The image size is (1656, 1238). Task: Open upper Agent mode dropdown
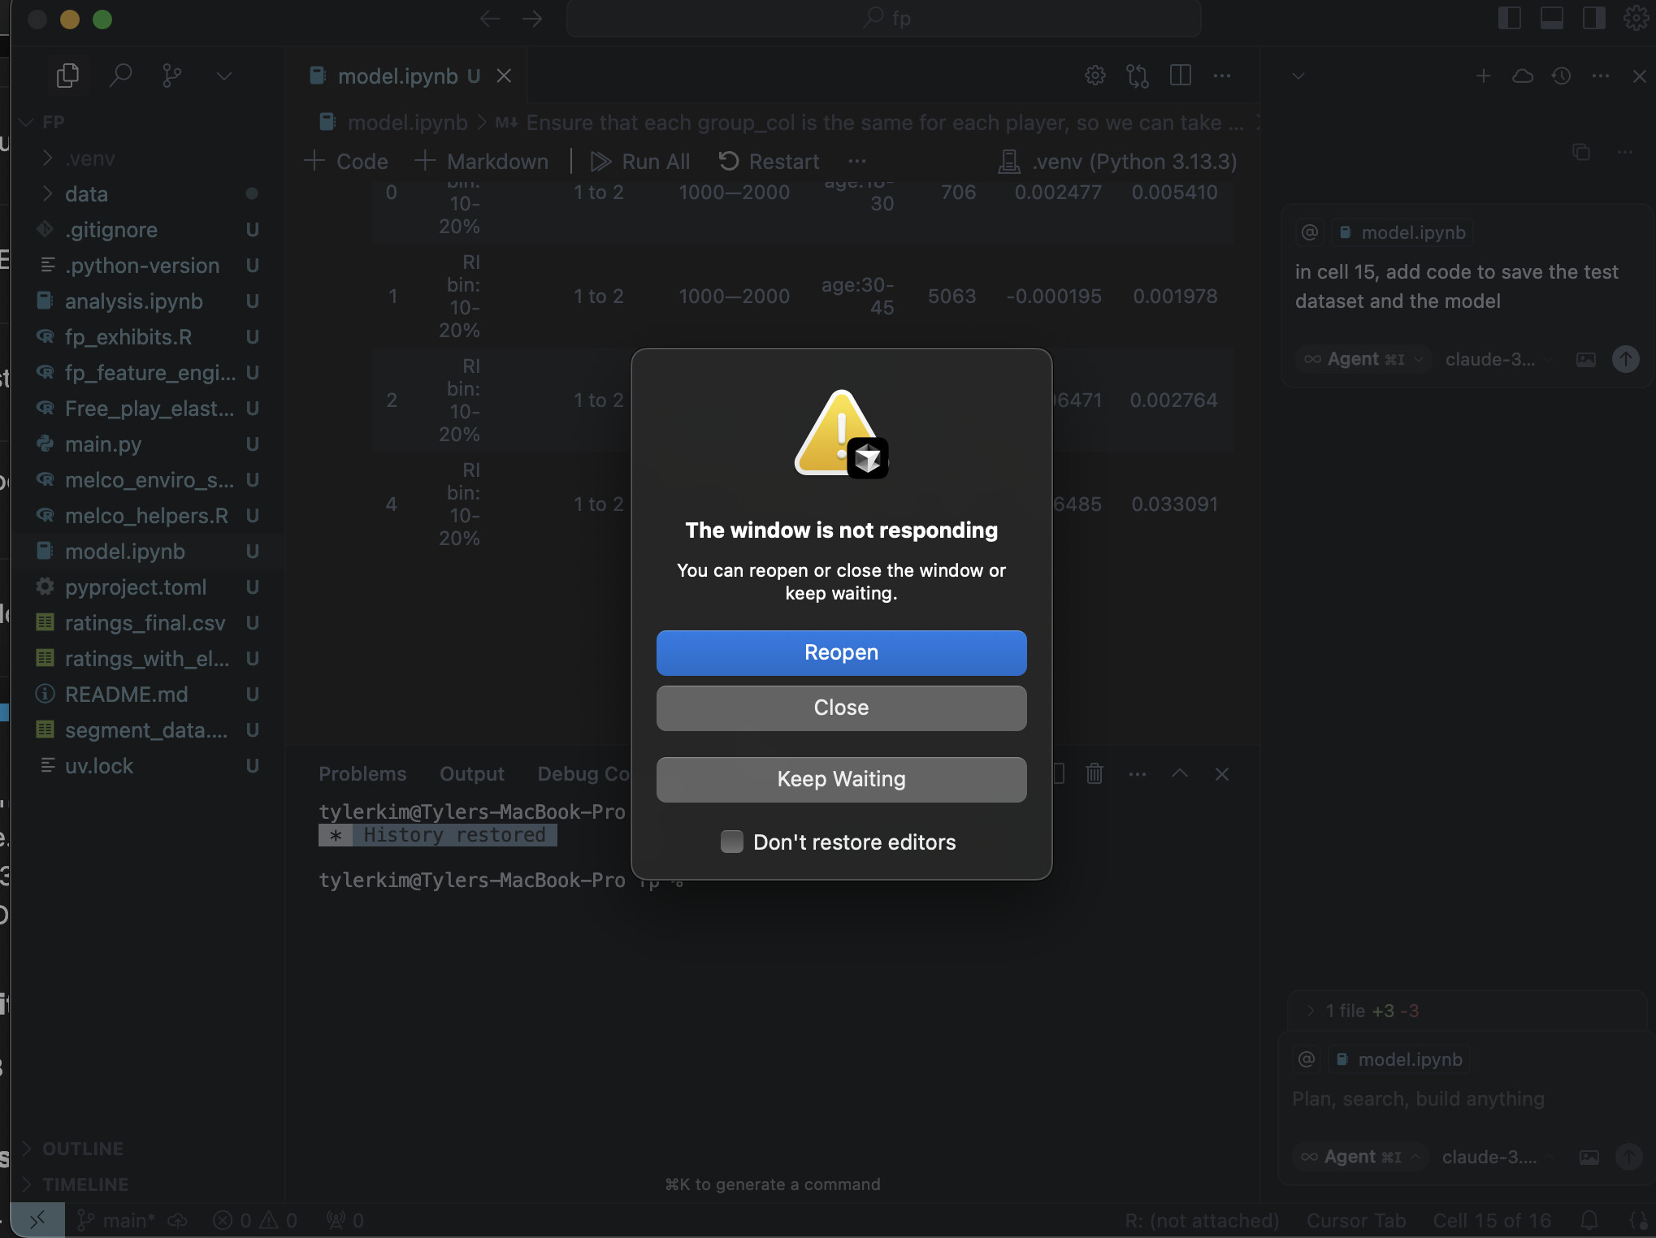1364,359
